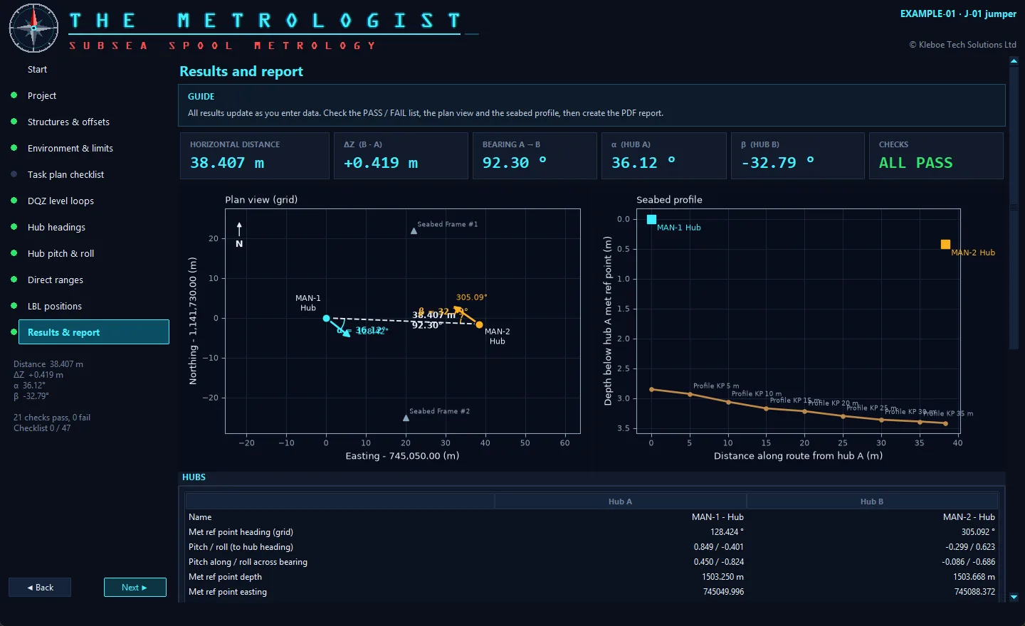Screen dimensions: 1025x626
Task: Open Direct ranges step
Action: coord(56,280)
